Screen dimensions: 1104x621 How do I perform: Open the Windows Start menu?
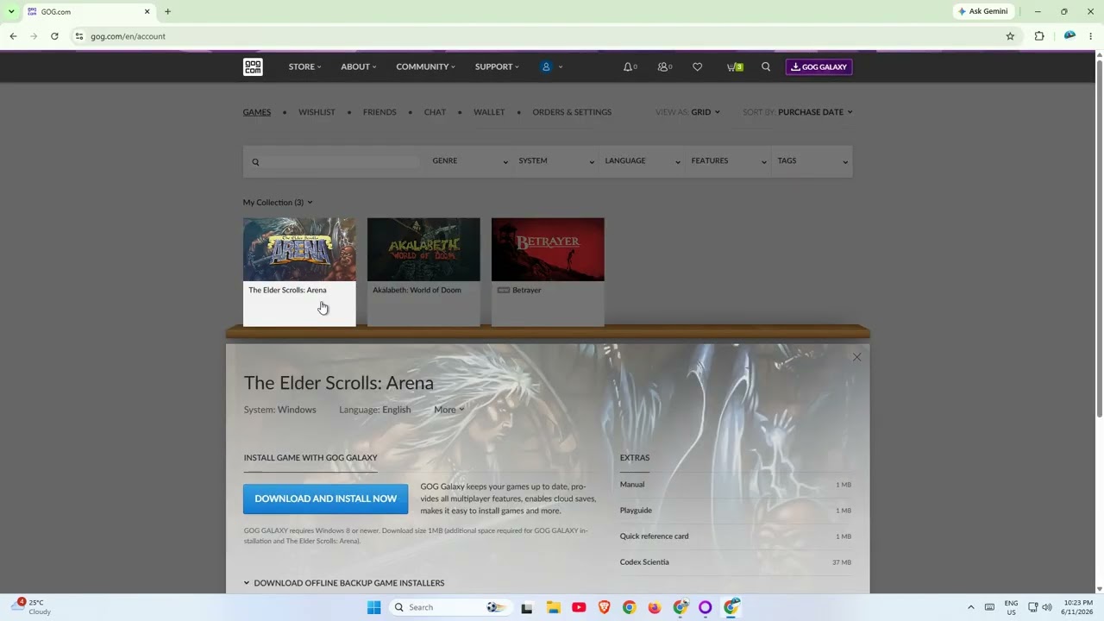pos(374,607)
